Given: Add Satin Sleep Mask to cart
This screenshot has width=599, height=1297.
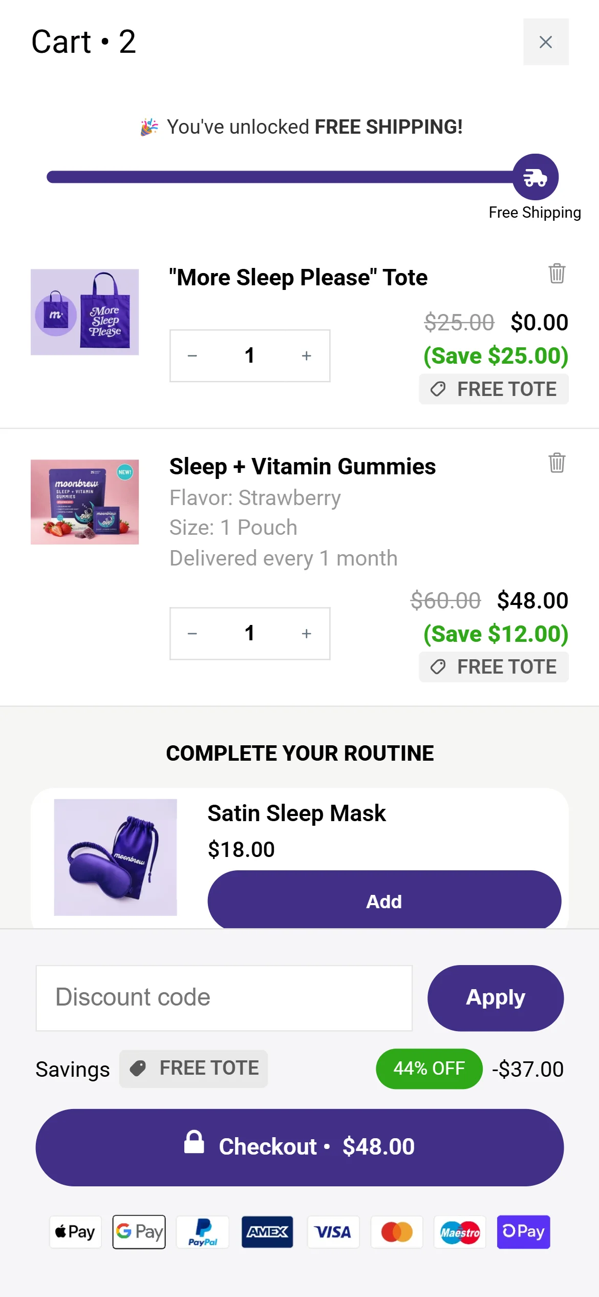Looking at the screenshot, I should 384,901.
